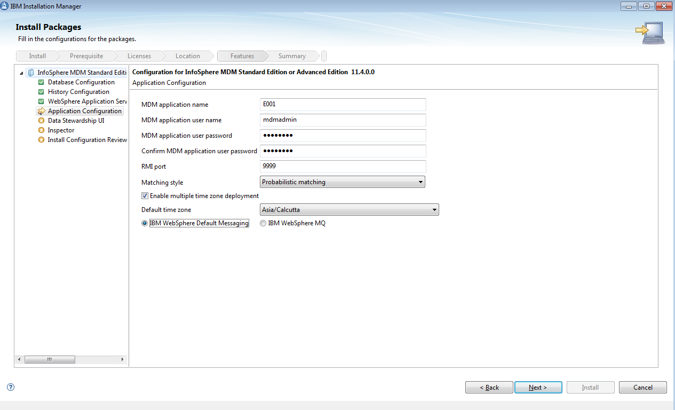Click pending icon beside Install Configuration Review
The width and height of the screenshot is (675, 410).
(x=41, y=140)
